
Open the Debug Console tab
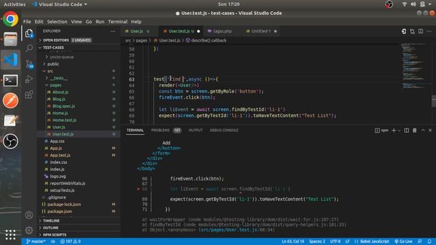click(224, 130)
